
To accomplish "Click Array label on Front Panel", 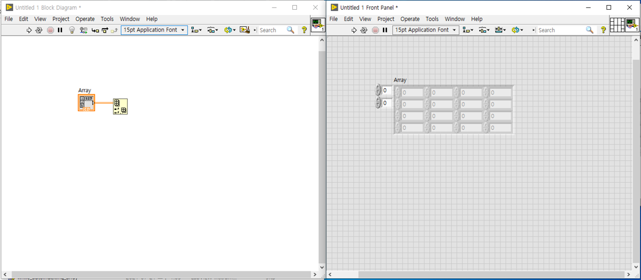I will pyautogui.click(x=400, y=80).
